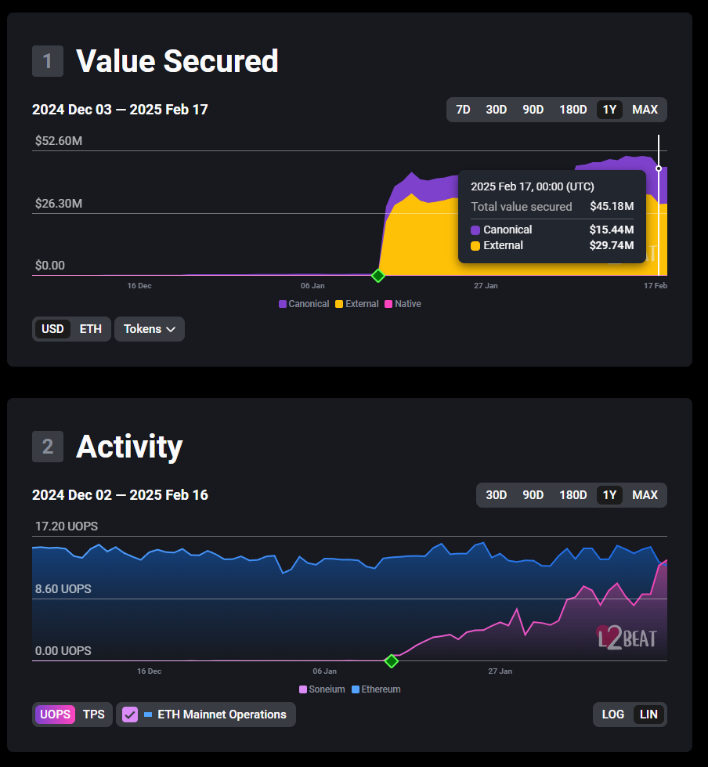
Task: Switch activity metric to TPS
Action: tap(94, 715)
